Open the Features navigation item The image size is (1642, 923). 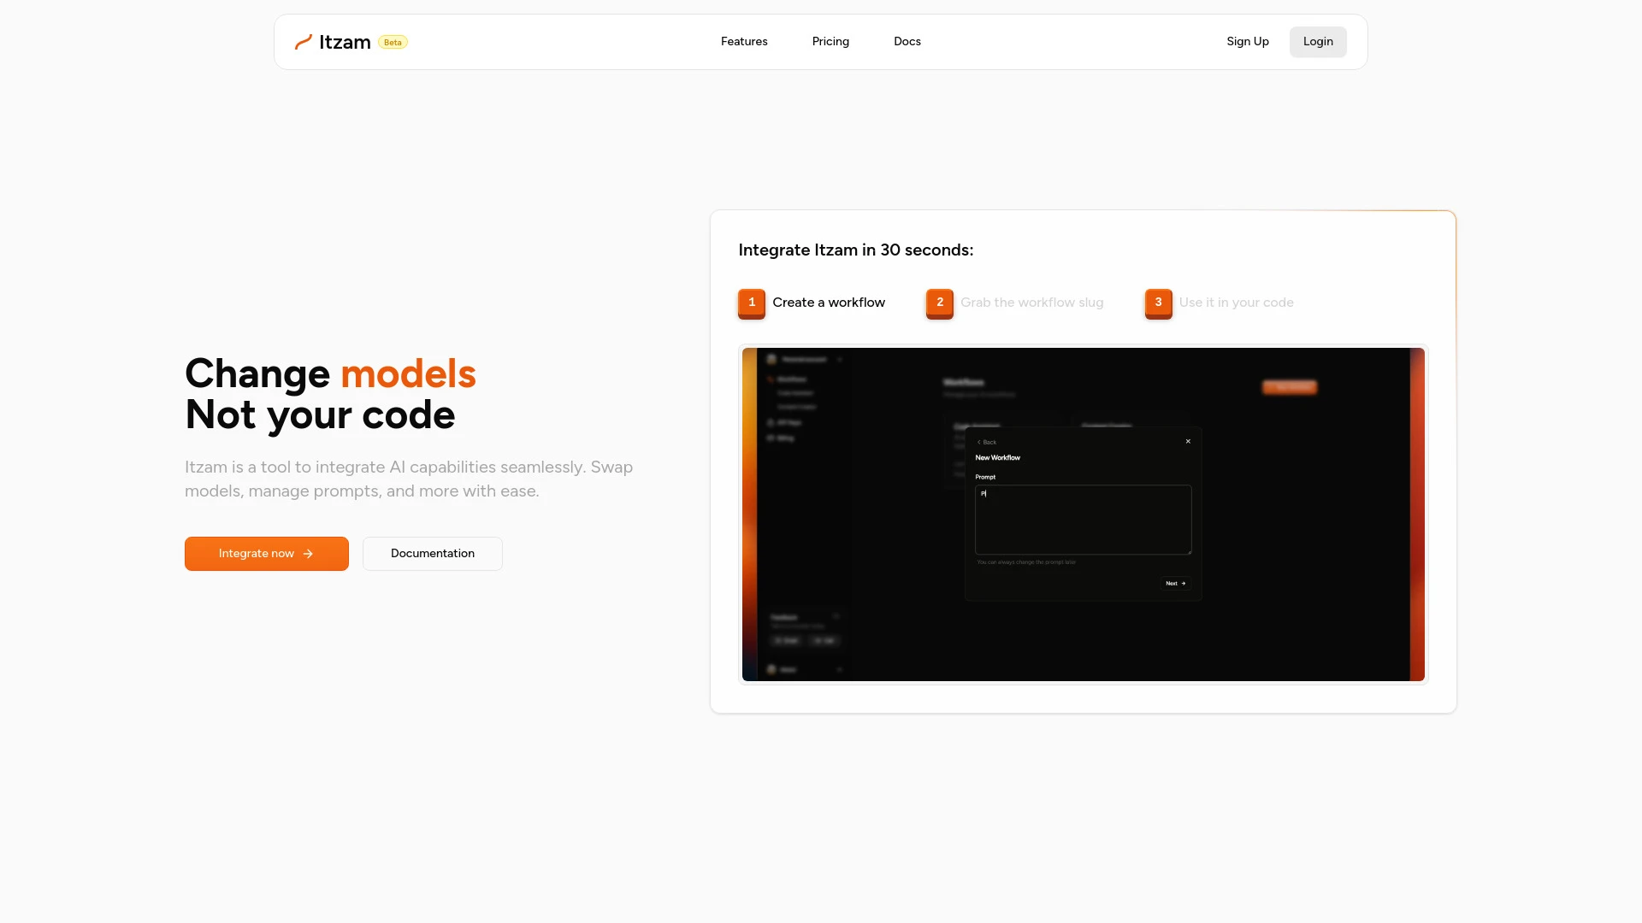tap(743, 41)
